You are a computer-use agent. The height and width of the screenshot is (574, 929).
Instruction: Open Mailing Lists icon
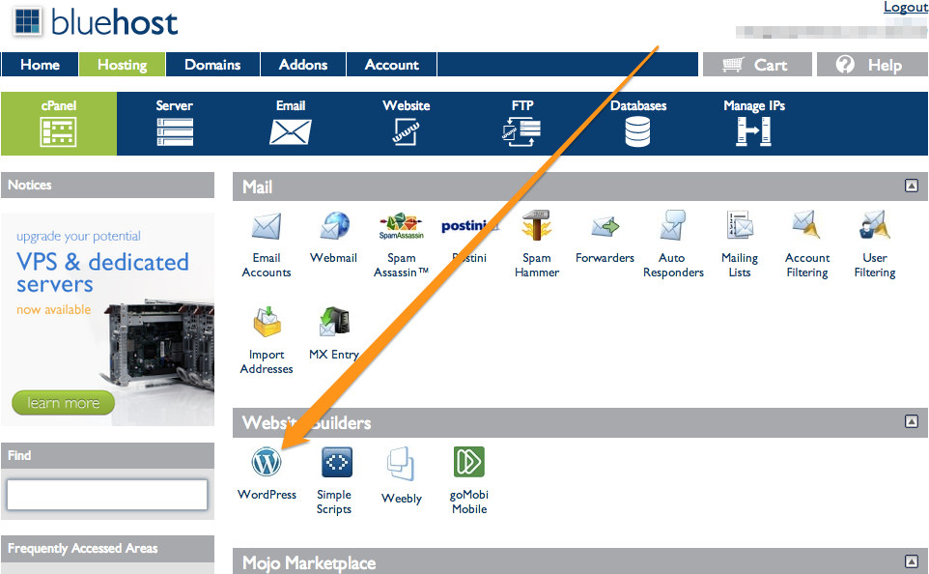click(x=740, y=226)
